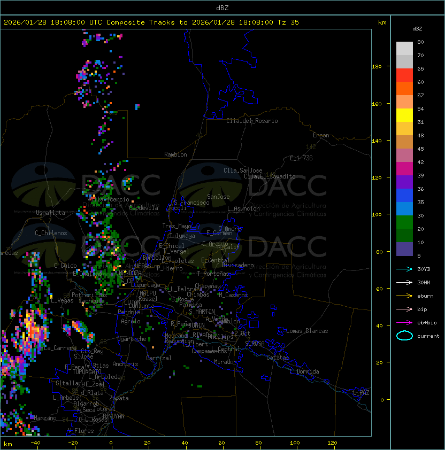
Task: Click the white 30HM arrow symbol
Action: [x=405, y=282]
